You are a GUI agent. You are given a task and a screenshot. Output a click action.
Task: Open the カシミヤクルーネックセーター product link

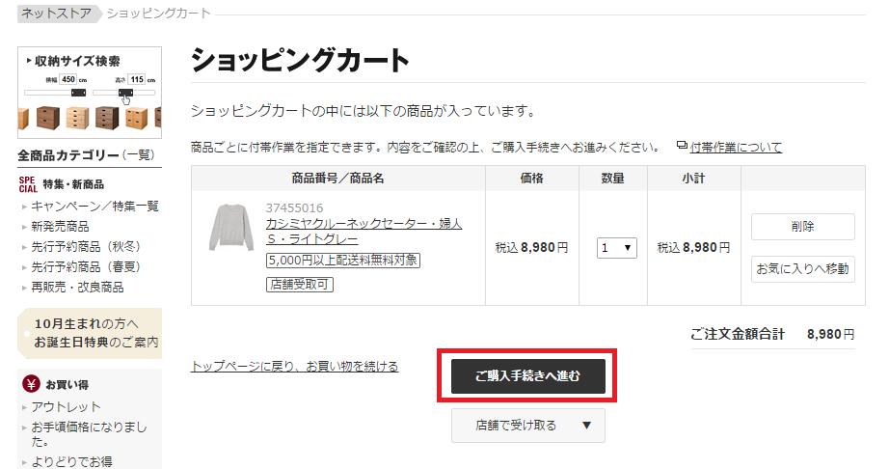(364, 232)
